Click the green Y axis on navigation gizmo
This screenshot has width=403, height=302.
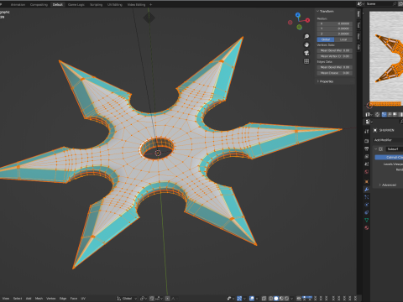pos(299,27)
